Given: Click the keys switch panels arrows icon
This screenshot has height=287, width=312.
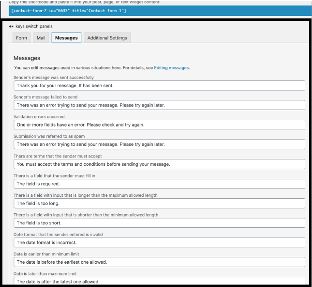Looking at the screenshot, I should 11,26.
